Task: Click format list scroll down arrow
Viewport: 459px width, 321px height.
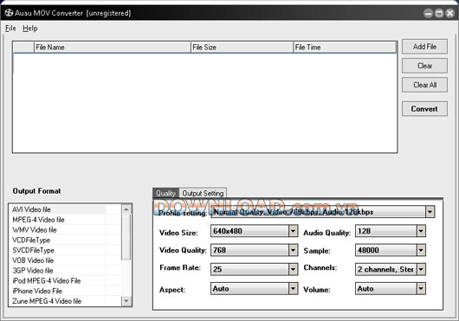Action: 126,300
